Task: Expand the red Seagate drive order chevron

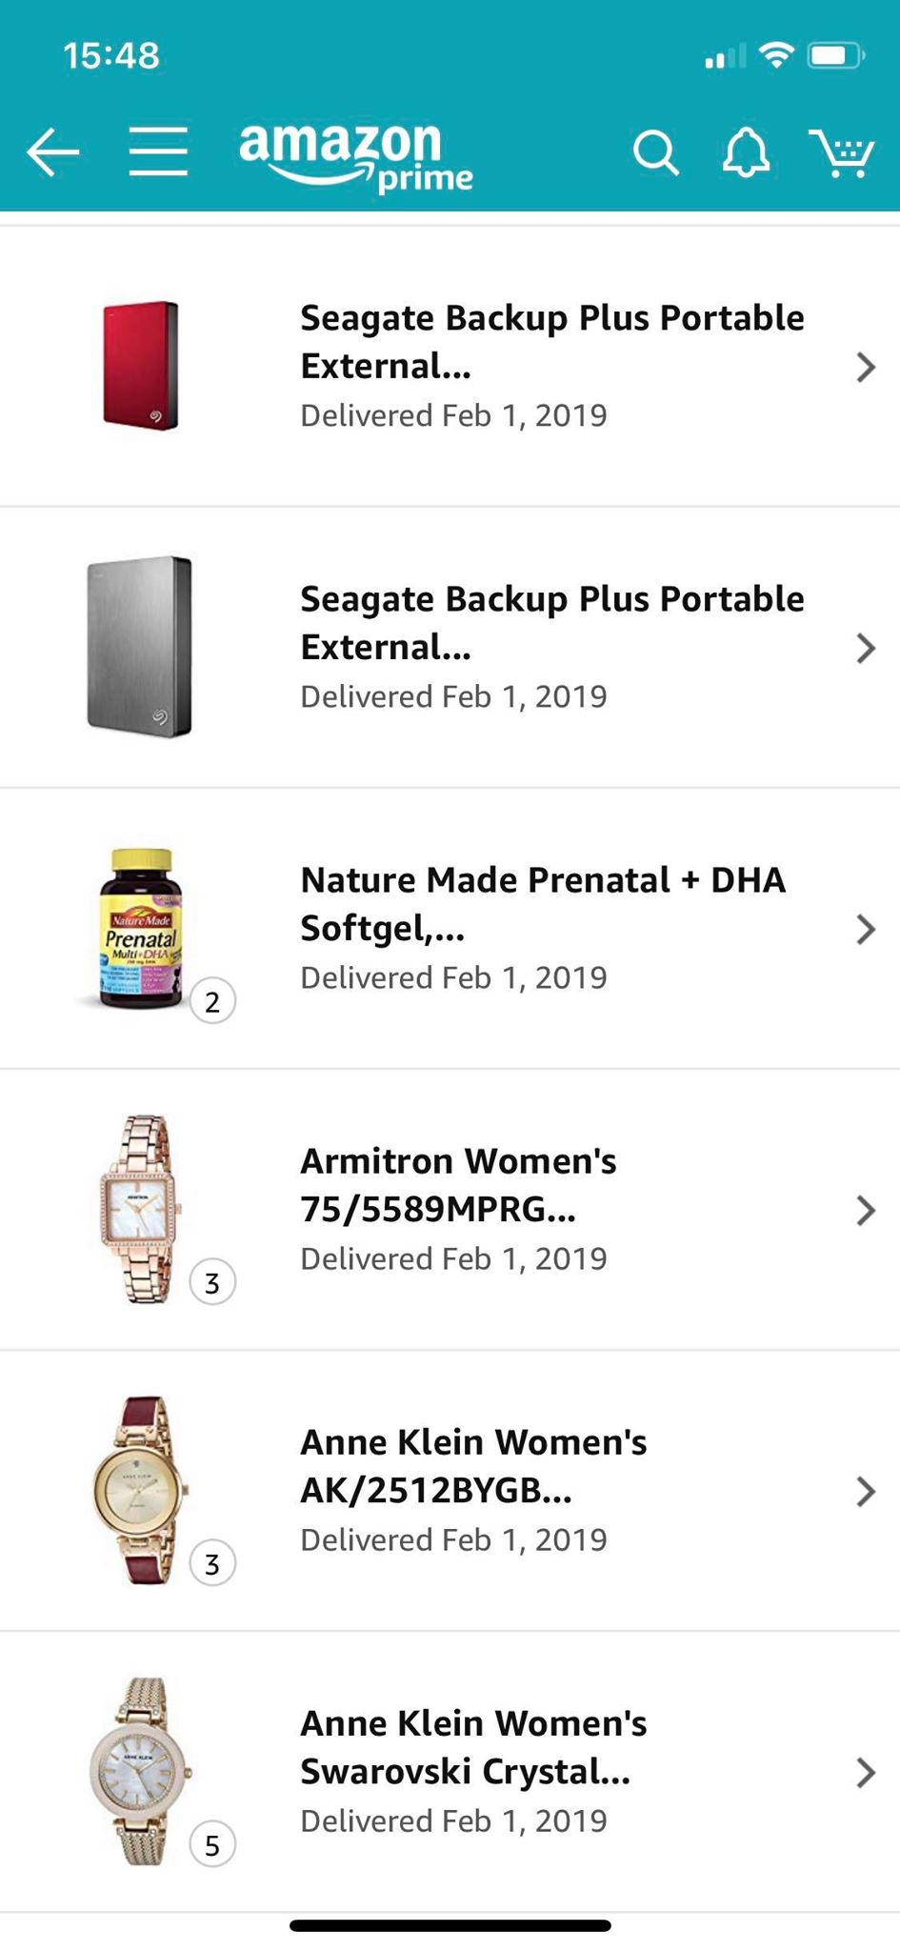Action: pyautogui.click(x=865, y=367)
